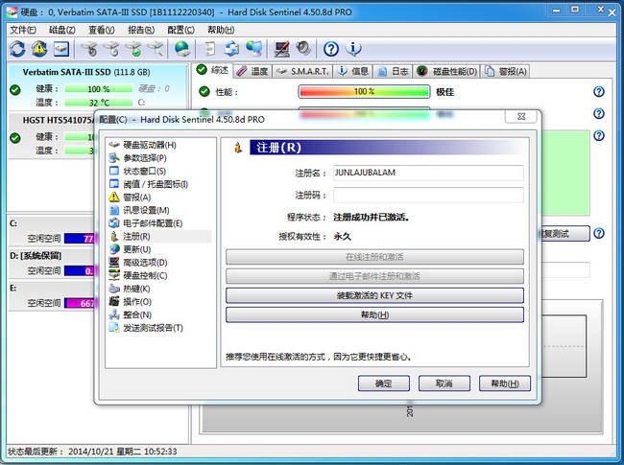
Task: Click the info about toolbar icon
Action: click(x=353, y=49)
